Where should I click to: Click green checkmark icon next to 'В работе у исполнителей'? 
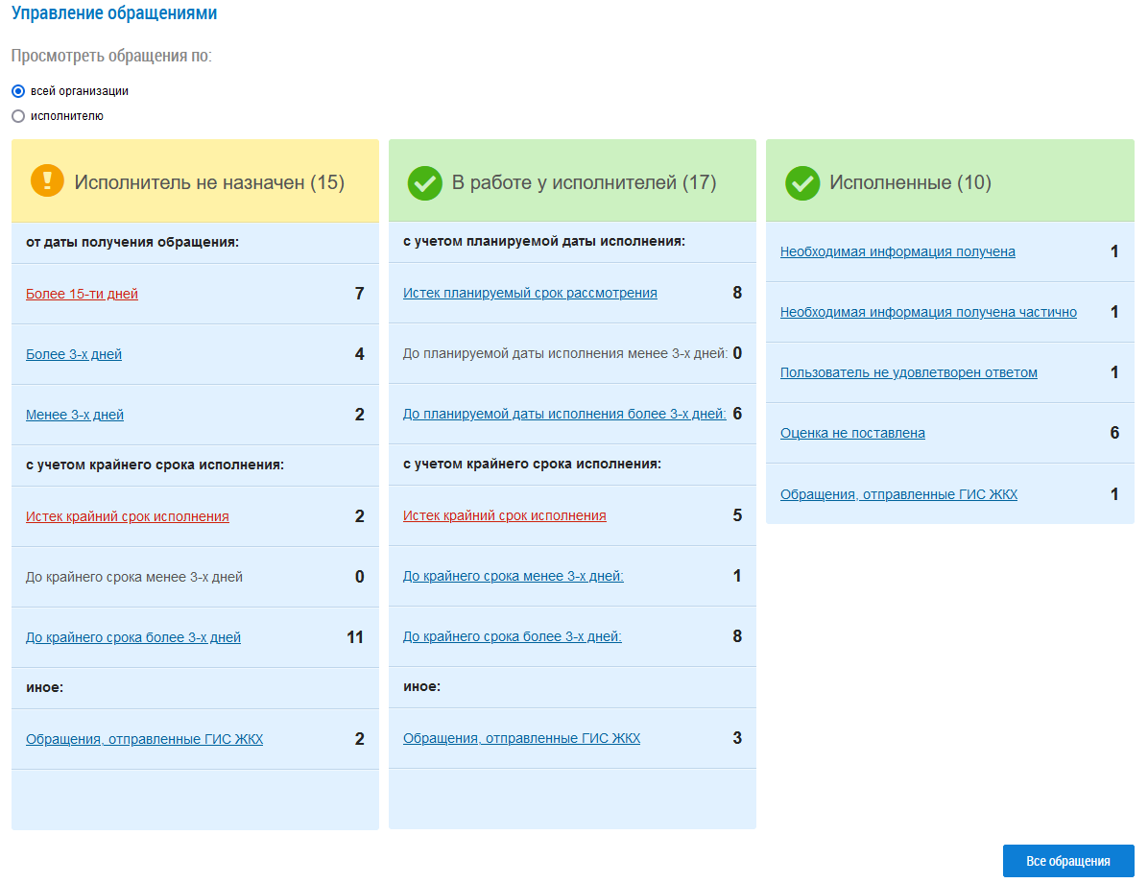[424, 183]
